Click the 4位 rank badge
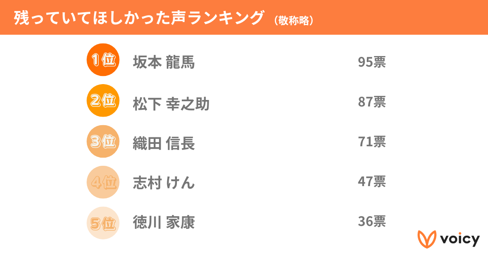This screenshot has width=488, height=256. point(103,182)
